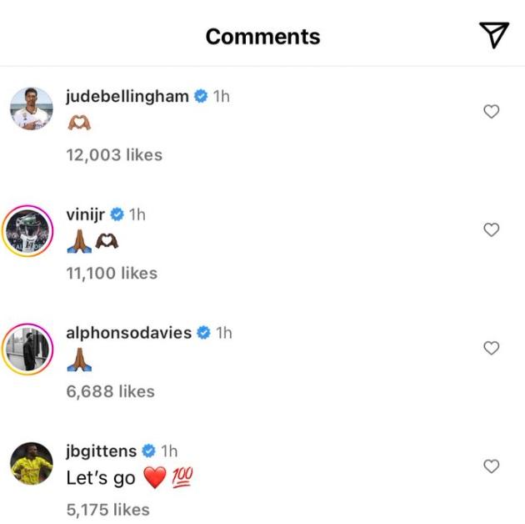Open the jbgittens username link
525x524 pixels.
(x=101, y=451)
